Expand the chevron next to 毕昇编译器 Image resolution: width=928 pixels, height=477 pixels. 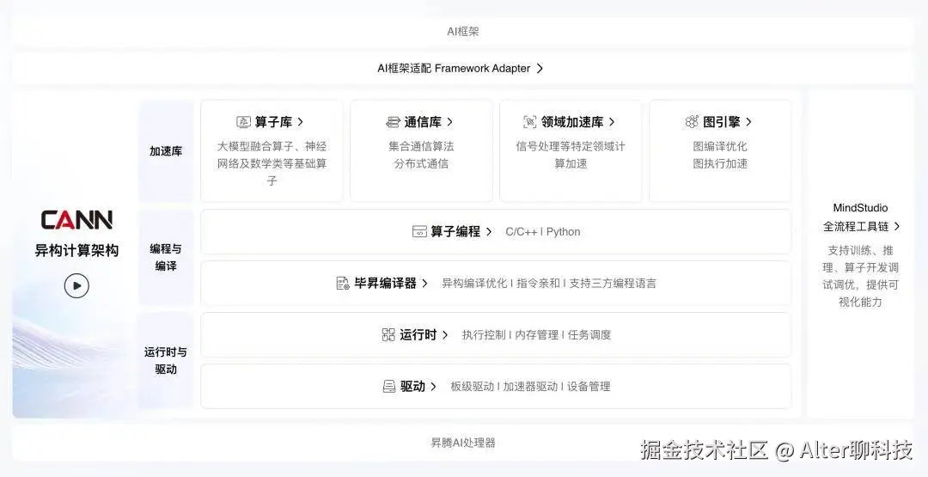point(425,284)
